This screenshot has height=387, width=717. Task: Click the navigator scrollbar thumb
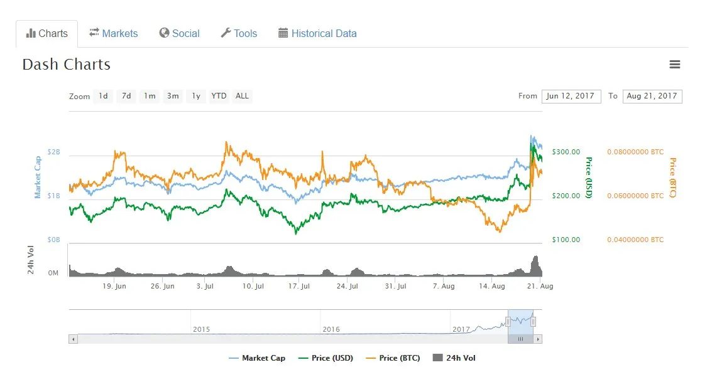(x=520, y=339)
